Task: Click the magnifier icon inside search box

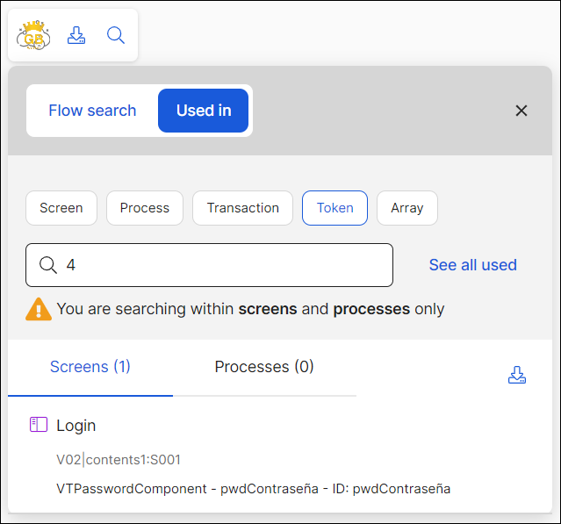Action: click(x=47, y=265)
